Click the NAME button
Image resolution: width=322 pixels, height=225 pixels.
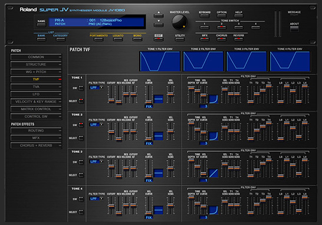coord(41,24)
